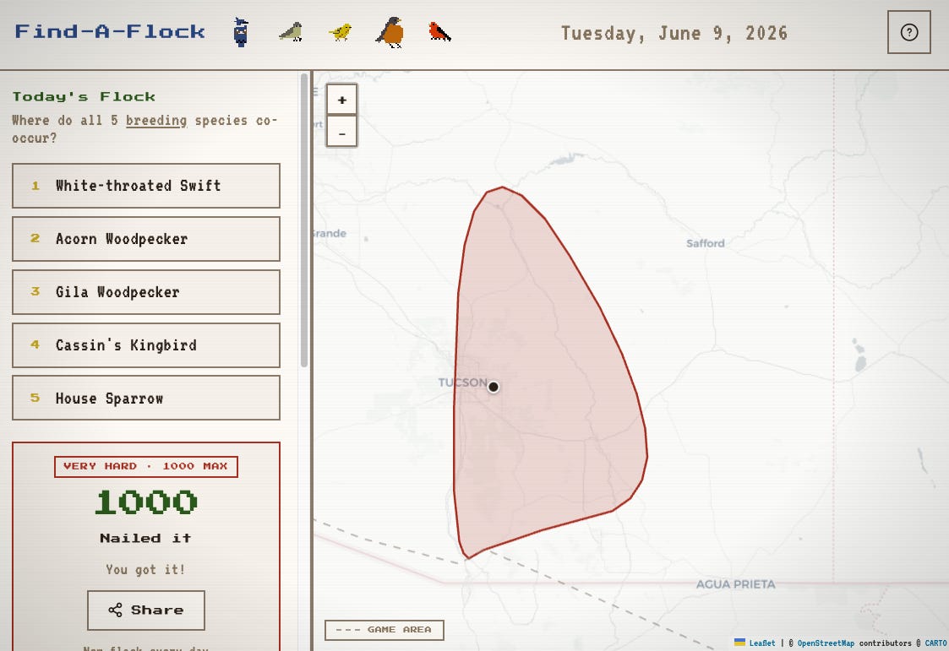The width and height of the screenshot is (949, 651).
Task: Click the Share button
Action: coord(146,610)
